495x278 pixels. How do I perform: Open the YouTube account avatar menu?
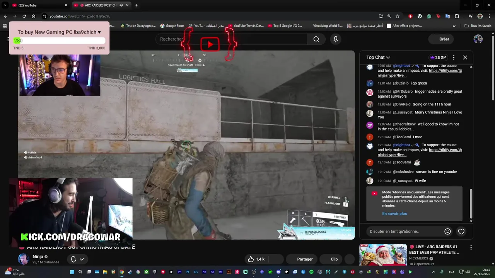point(478,39)
